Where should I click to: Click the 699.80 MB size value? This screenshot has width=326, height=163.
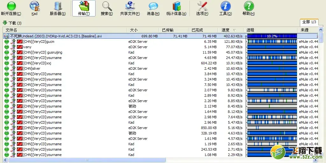coord(150,36)
